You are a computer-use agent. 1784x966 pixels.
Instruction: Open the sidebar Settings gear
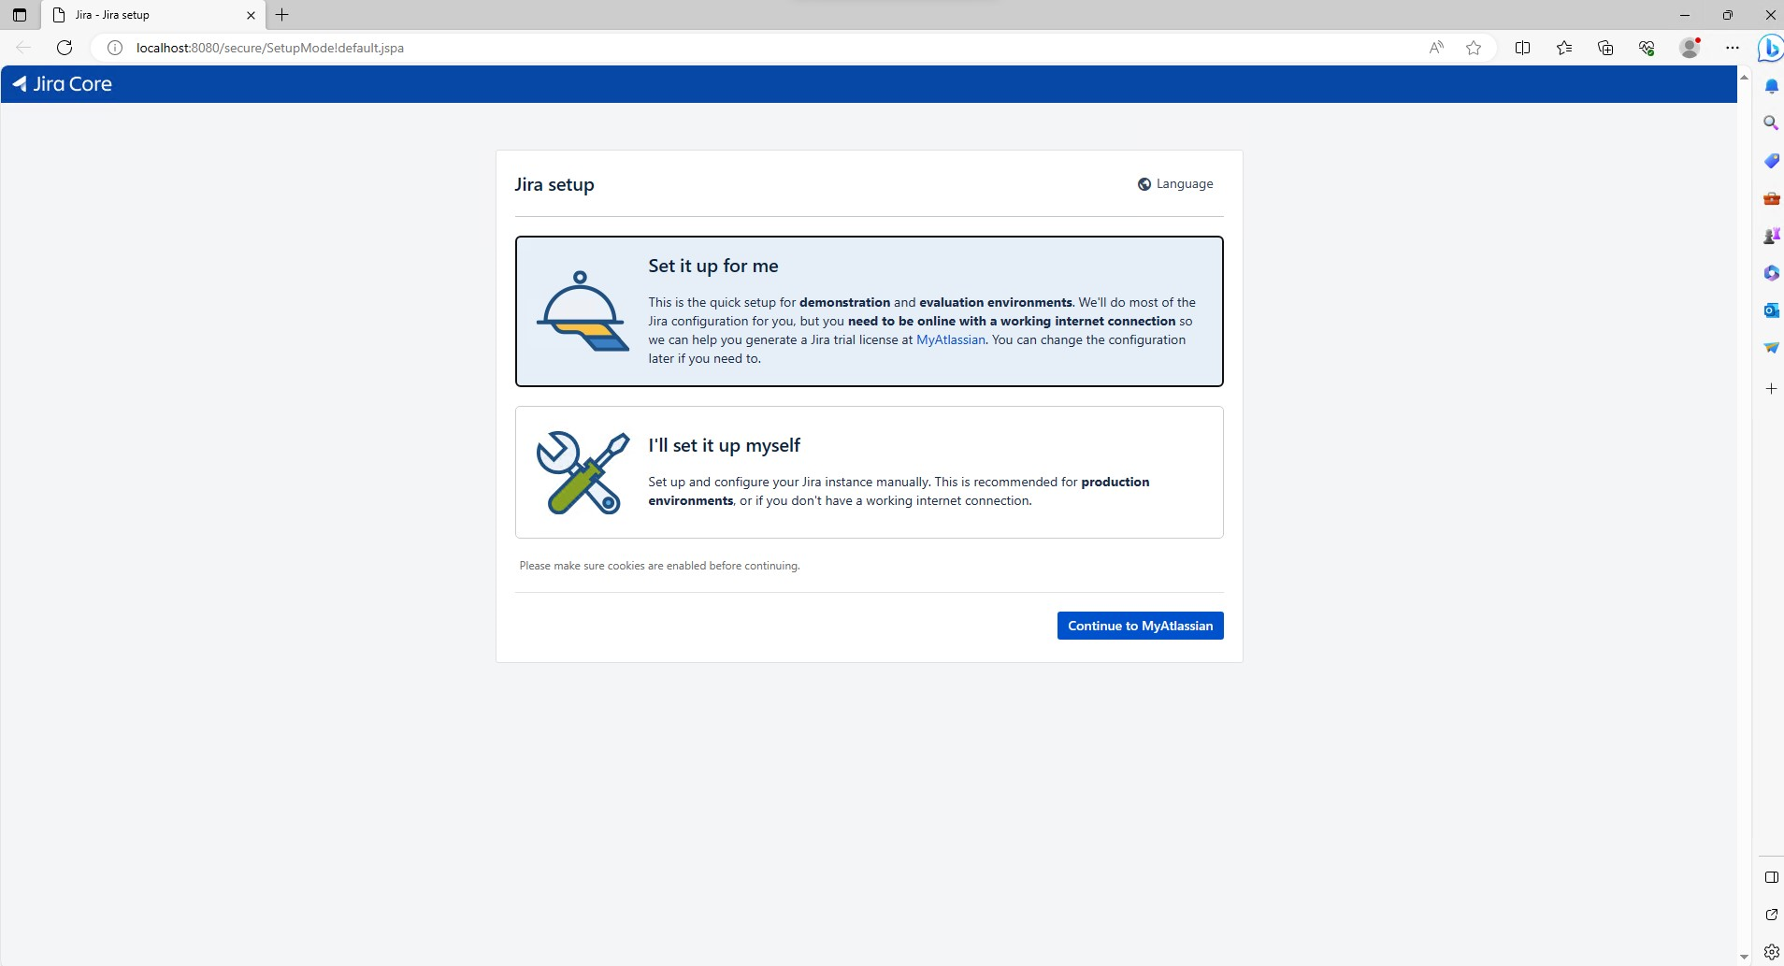[x=1771, y=951]
